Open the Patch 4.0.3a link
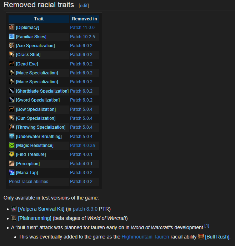The height and width of the screenshot is (246, 235). 82,146
